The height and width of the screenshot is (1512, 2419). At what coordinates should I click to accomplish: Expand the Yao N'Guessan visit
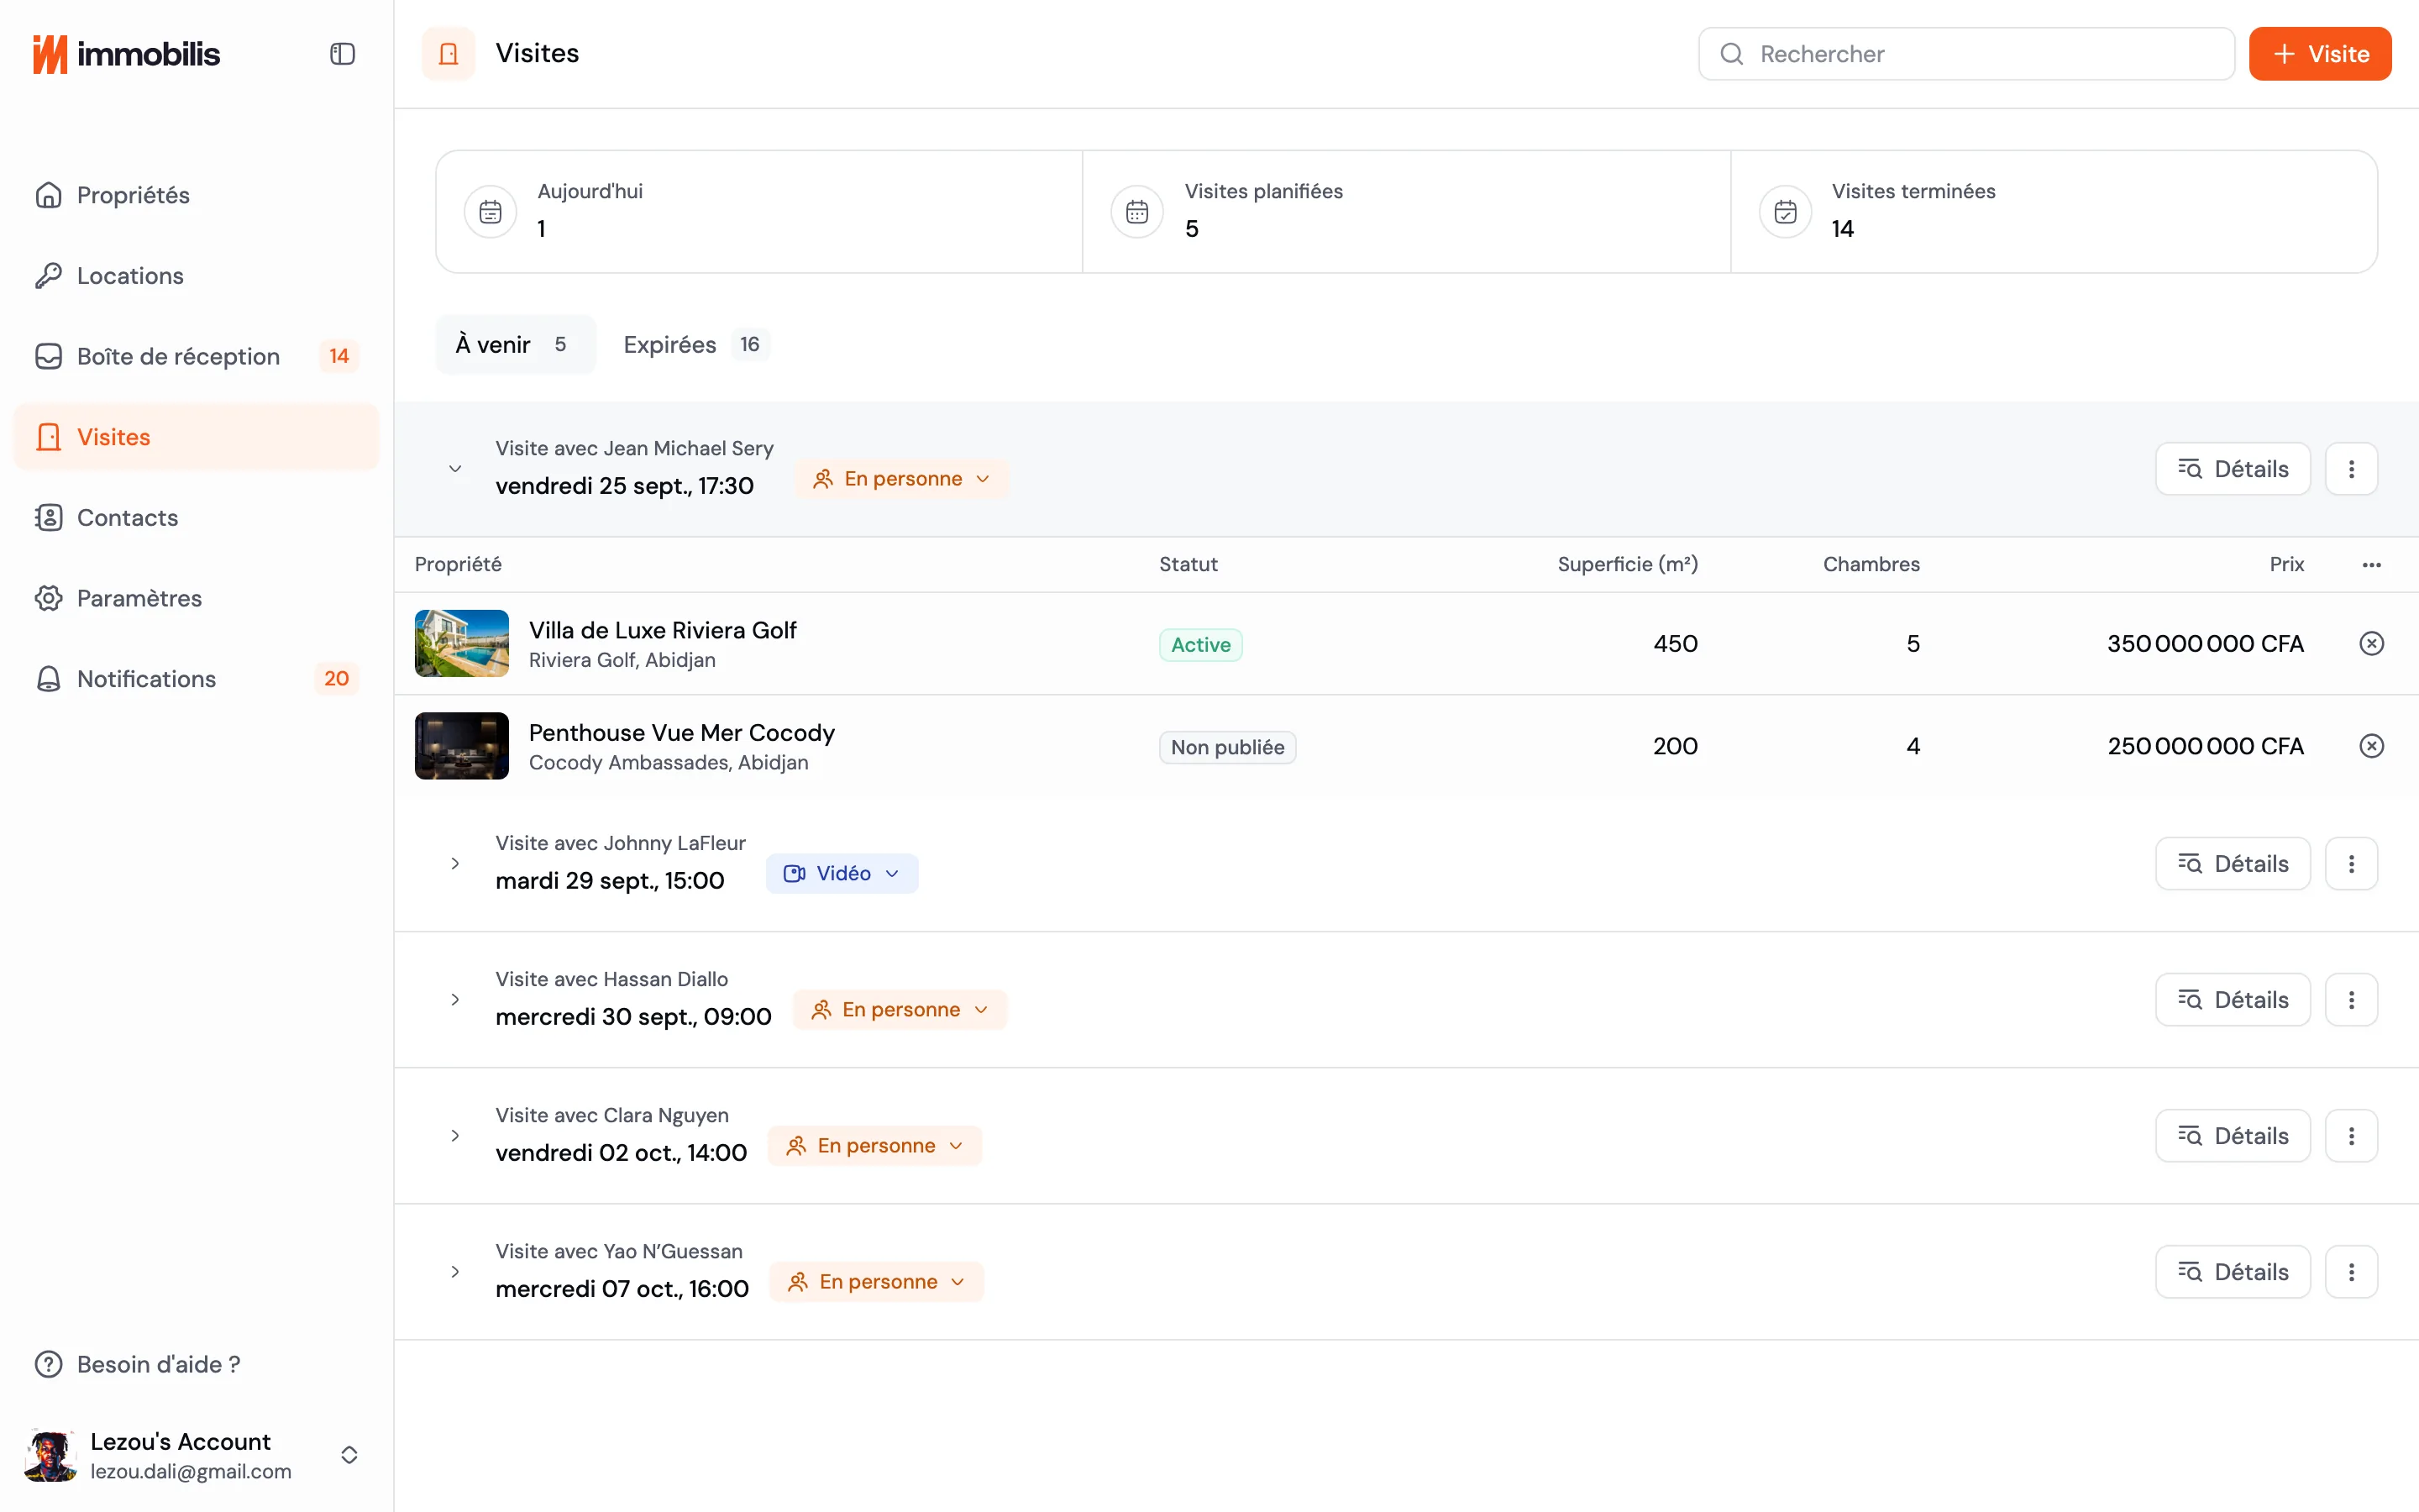pos(454,1271)
